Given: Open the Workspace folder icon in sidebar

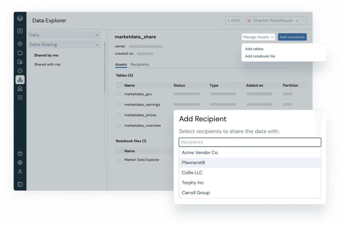Looking at the screenshot, I should tap(20, 53).
